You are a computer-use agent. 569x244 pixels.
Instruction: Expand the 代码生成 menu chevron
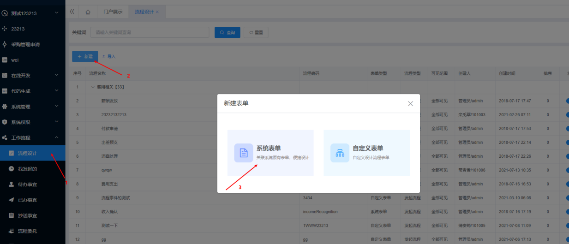56,90
